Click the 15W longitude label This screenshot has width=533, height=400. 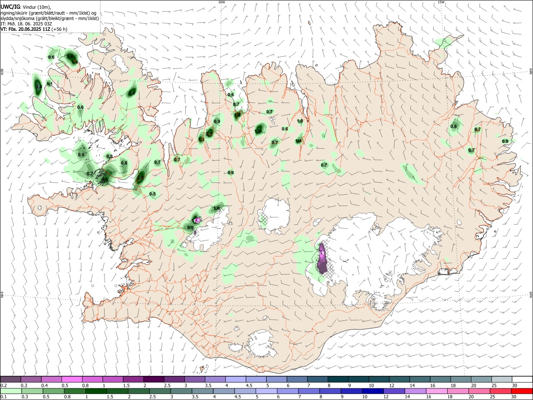pos(441,2)
